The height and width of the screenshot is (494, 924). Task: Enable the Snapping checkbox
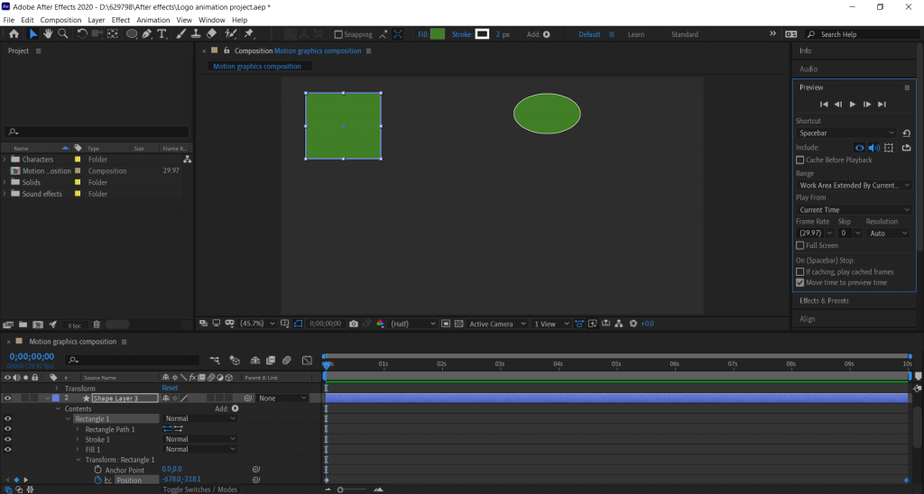tap(338, 34)
